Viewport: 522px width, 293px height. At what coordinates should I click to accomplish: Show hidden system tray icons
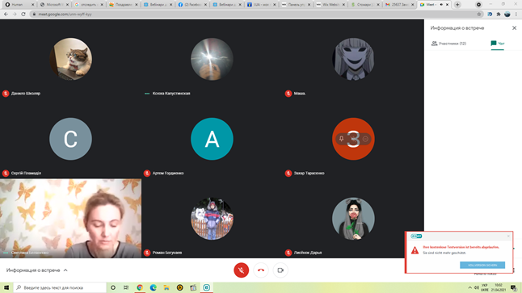pyautogui.click(x=469, y=287)
